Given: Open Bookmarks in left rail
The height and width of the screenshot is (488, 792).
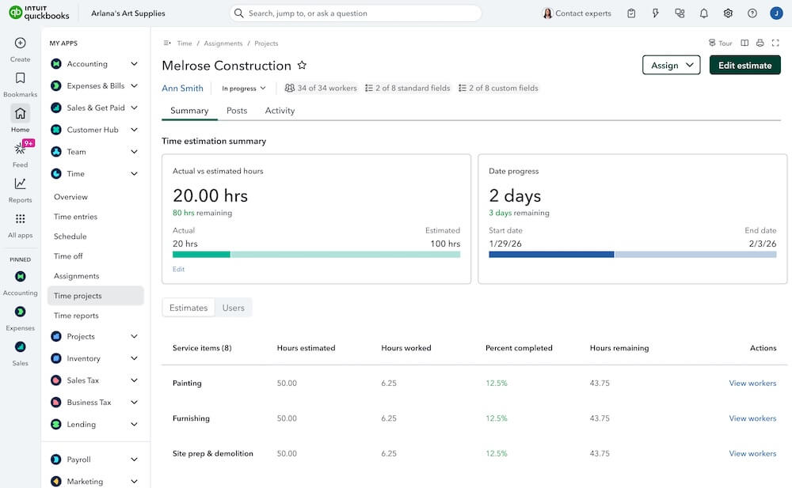Looking at the screenshot, I should tap(21, 78).
